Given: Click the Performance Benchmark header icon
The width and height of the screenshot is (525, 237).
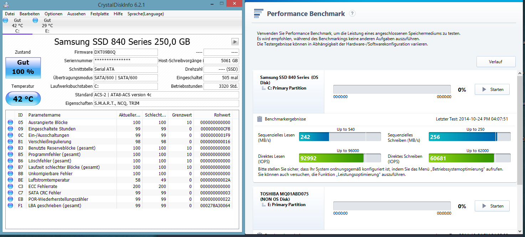Looking at the screenshot, I should [x=258, y=14].
